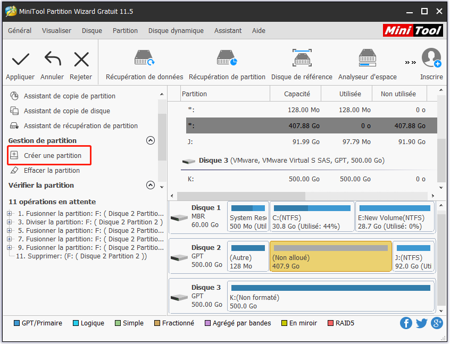450x344 pixels.
Task: Show more toolbar items chevrons
Action: [411, 62]
